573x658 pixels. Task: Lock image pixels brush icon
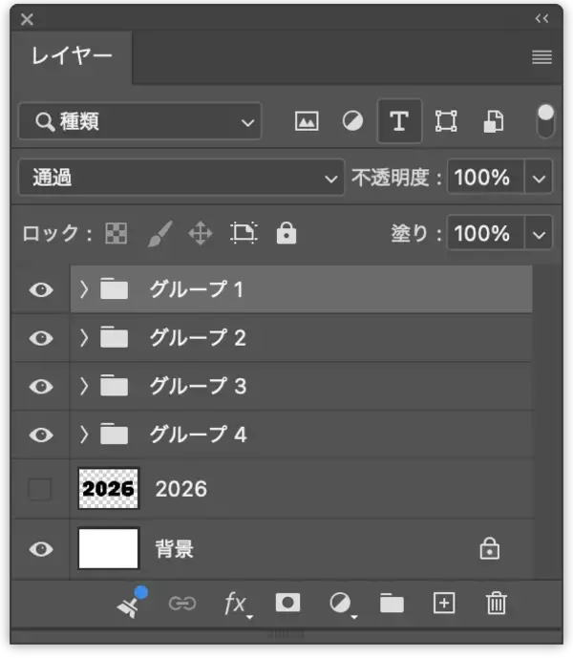[x=159, y=233]
